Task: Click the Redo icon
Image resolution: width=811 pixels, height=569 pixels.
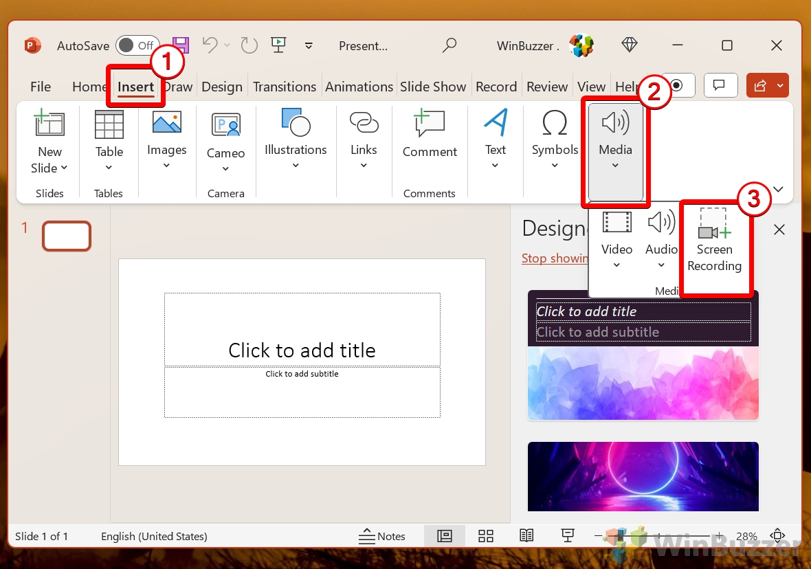Action: (x=249, y=45)
